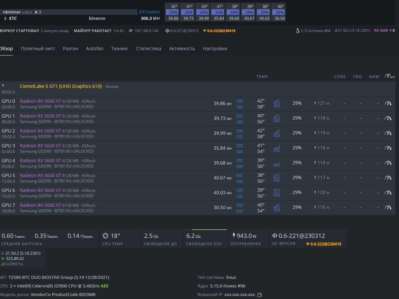Click the binance pool label

coord(97,19)
